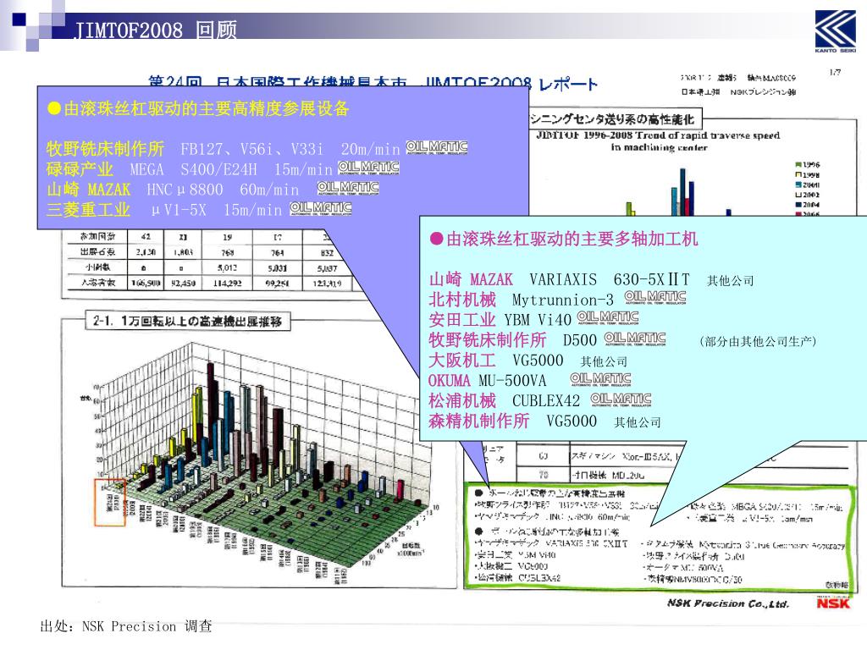Viewport: 867px width, 650px height.
Task: Select the model text Mytrunnion-3
Action: point(562,300)
